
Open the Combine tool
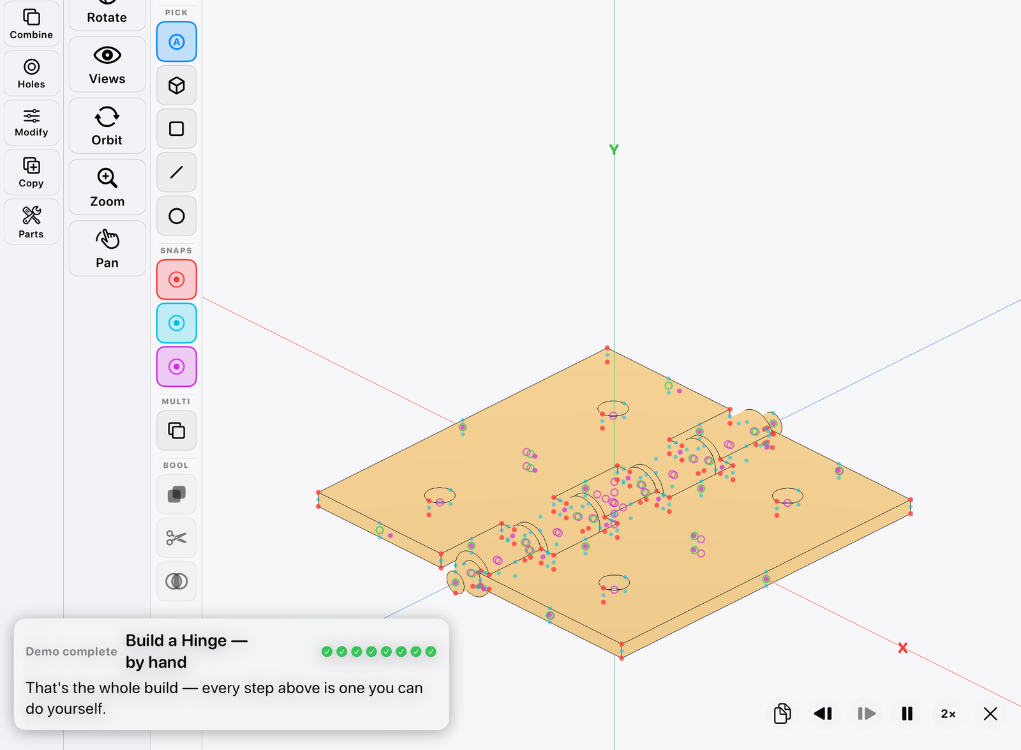pyautogui.click(x=31, y=24)
